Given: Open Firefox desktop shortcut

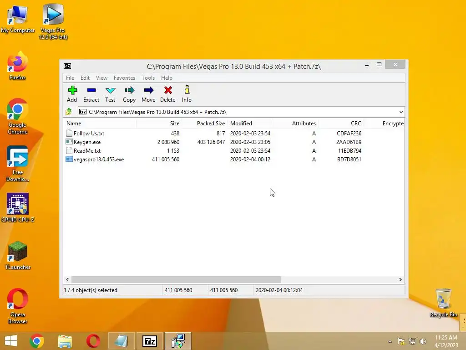Looking at the screenshot, I should tap(18, 66).
